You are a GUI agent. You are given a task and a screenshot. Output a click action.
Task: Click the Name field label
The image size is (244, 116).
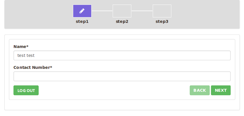click(x=20, y=47)
